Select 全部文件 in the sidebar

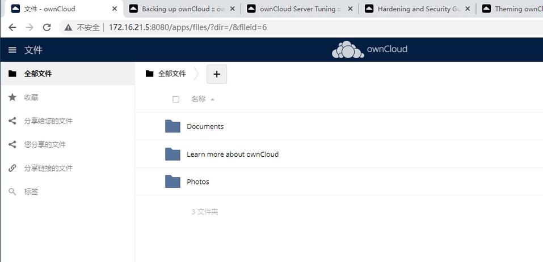pyautogui.click(x=68, y=74)
